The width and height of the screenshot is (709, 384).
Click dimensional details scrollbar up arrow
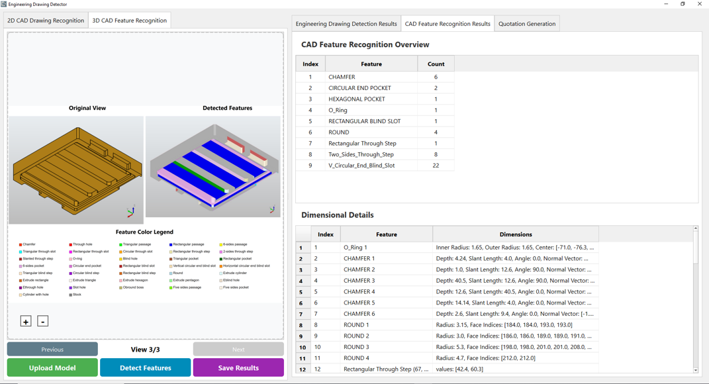[x=696, y=229]
